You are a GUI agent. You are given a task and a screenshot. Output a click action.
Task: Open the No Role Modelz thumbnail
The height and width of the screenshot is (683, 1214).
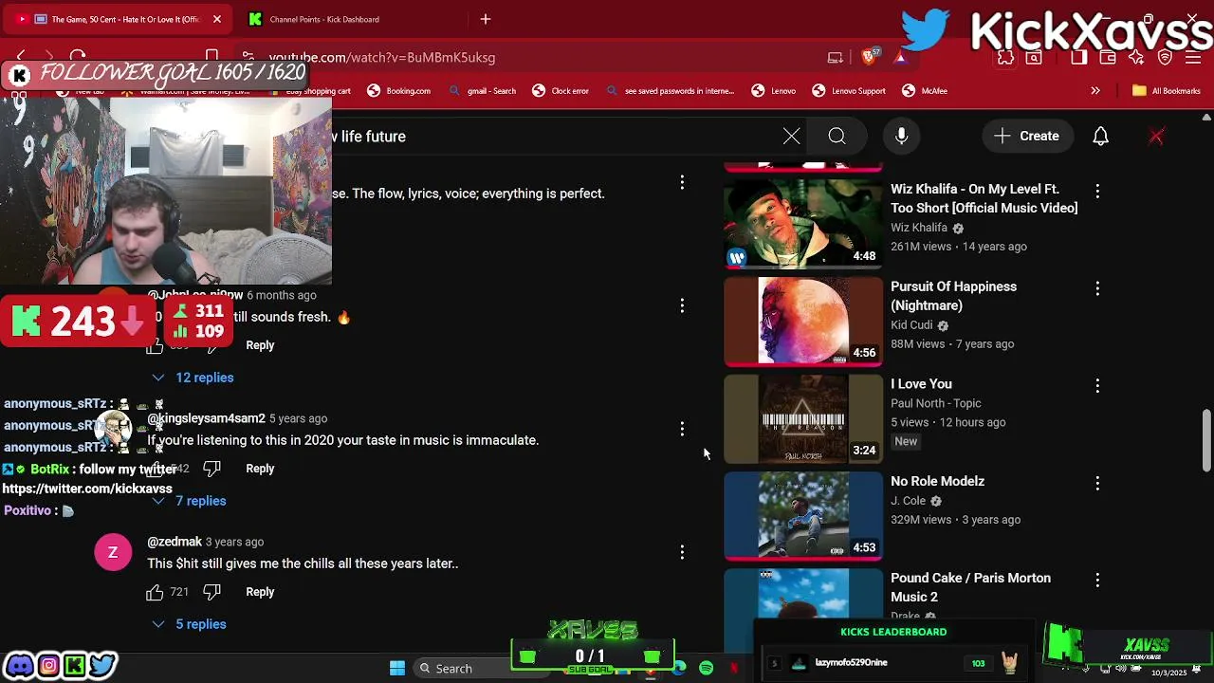click(x=803, y=516)
